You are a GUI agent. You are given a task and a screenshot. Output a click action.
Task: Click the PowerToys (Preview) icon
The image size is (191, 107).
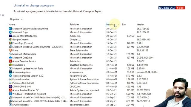[x=10, y=43]
